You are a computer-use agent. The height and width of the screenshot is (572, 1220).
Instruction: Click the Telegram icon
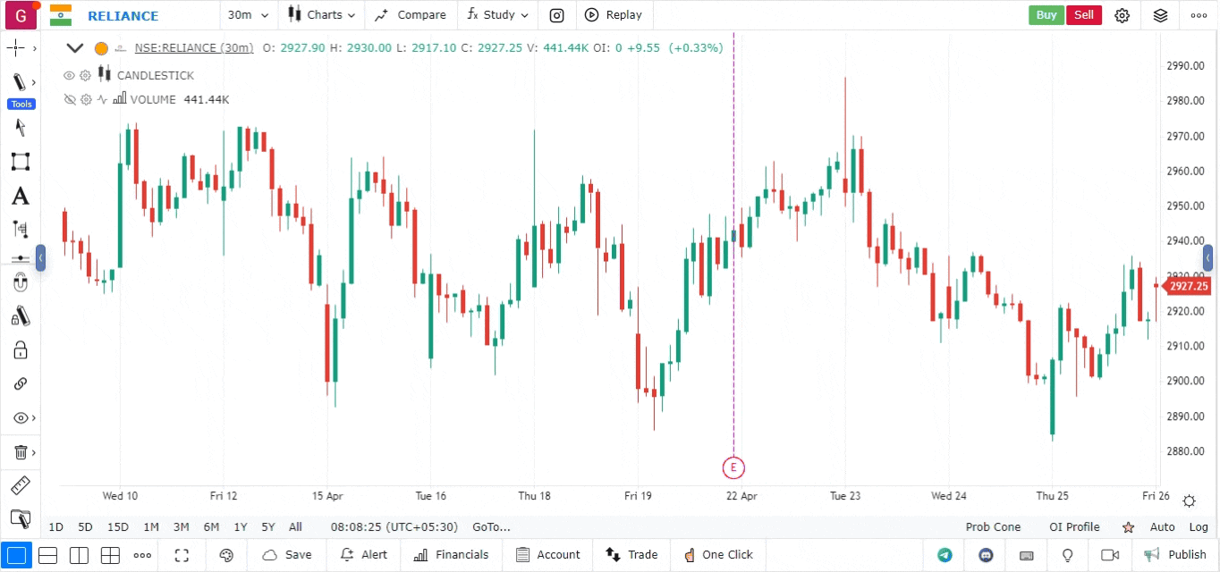click(x=945, y=555)
